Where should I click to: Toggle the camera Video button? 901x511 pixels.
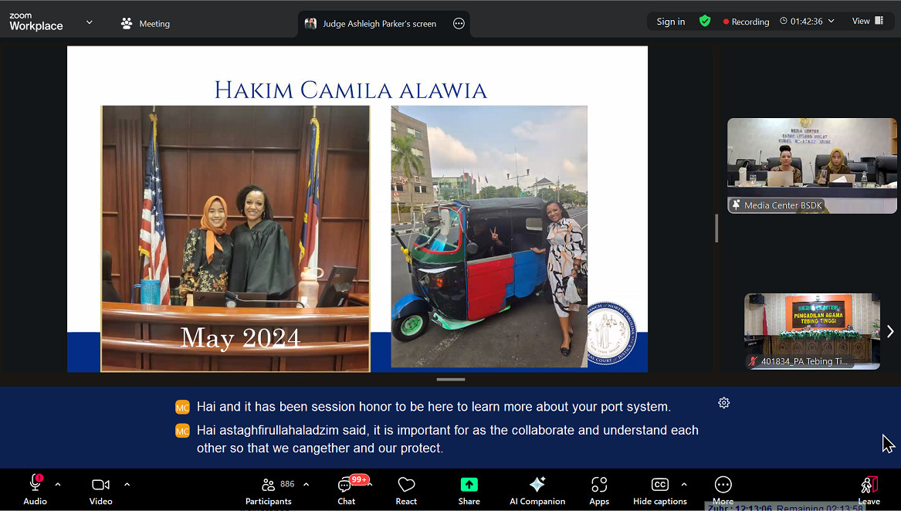click(100, 489)
